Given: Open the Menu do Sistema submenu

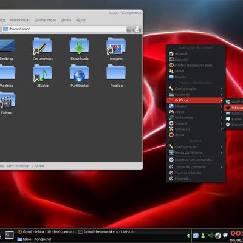Looking at the screenshot, I should pos(196,152).
